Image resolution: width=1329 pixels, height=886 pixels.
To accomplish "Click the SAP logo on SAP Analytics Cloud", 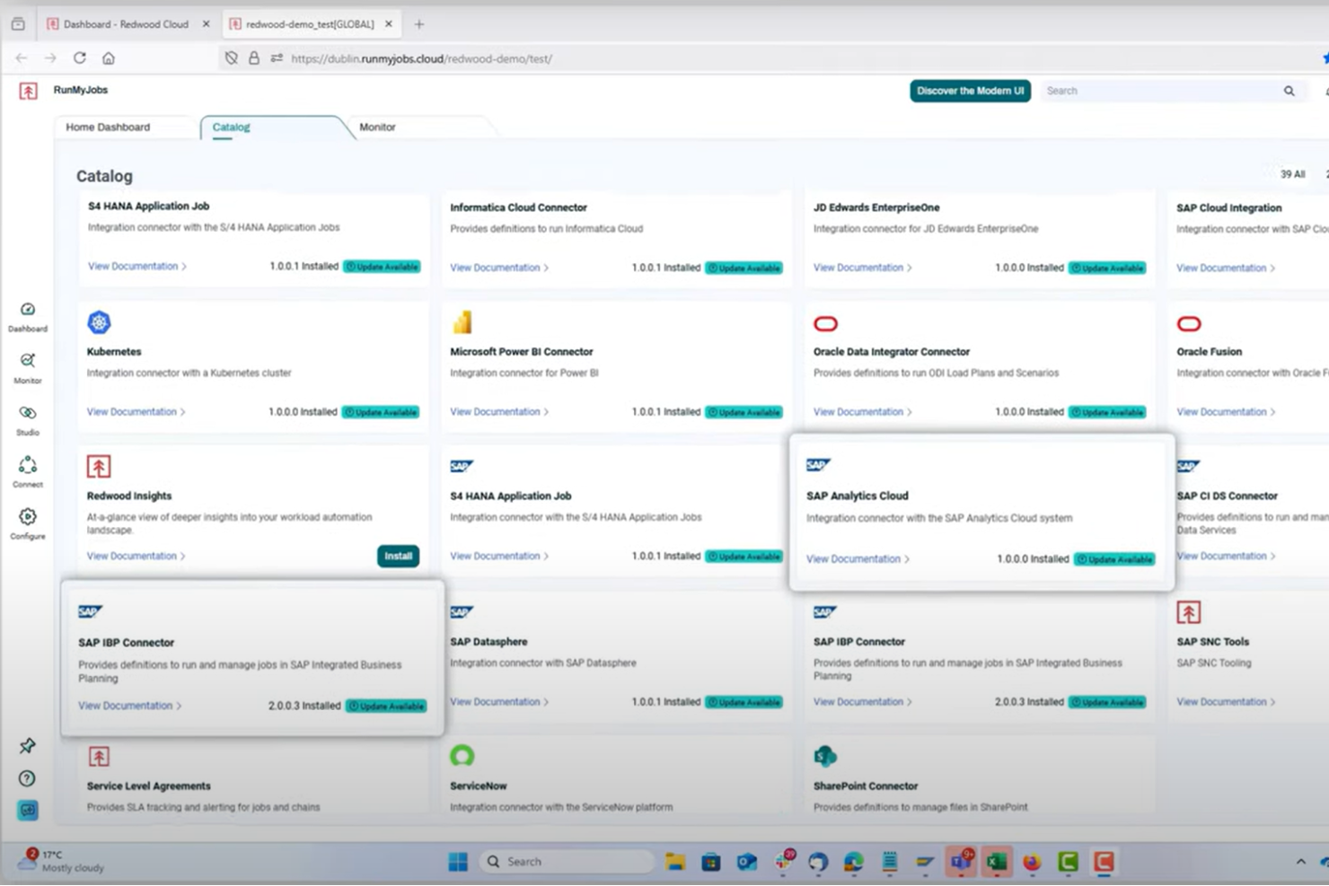I will (818, 465).
